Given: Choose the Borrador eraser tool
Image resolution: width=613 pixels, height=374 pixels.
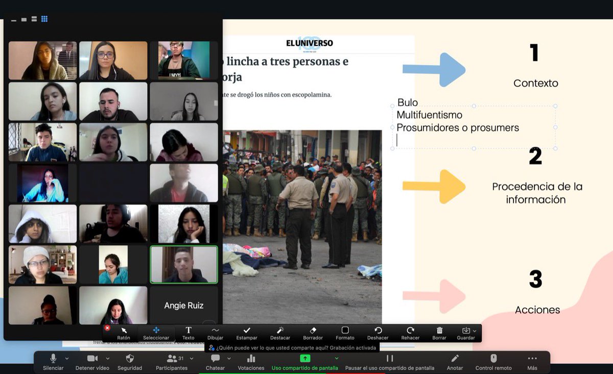Looking at the screenshot, I should [x=313, y=333].
